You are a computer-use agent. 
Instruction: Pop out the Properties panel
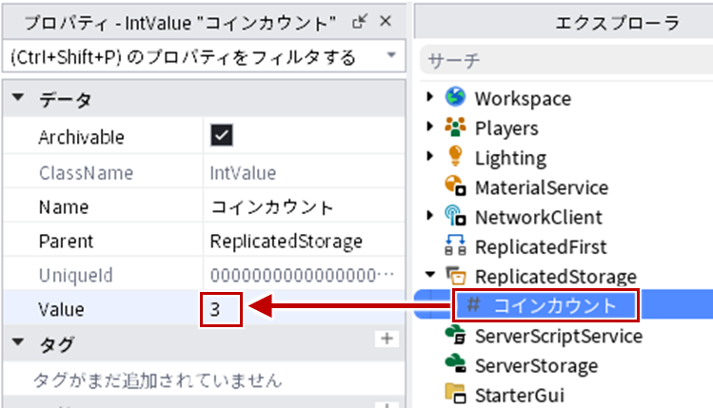(359, 21)
